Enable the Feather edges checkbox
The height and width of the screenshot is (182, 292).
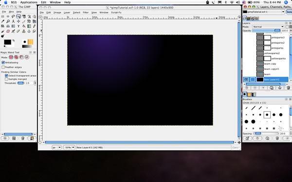(x=3, y=67)
